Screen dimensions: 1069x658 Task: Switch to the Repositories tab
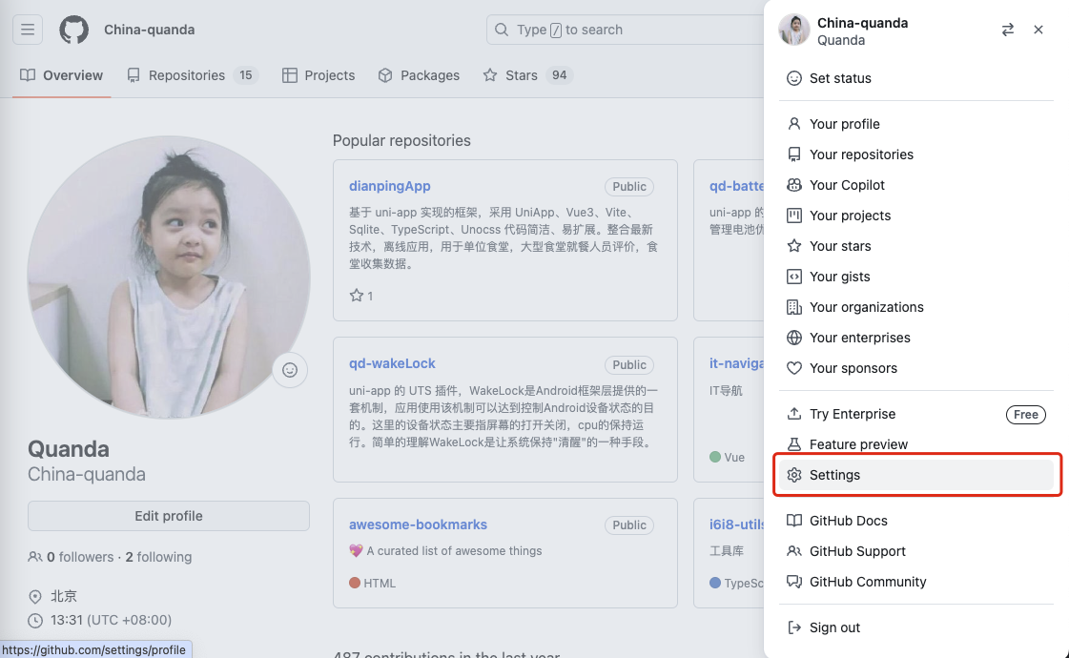point(187,75)
